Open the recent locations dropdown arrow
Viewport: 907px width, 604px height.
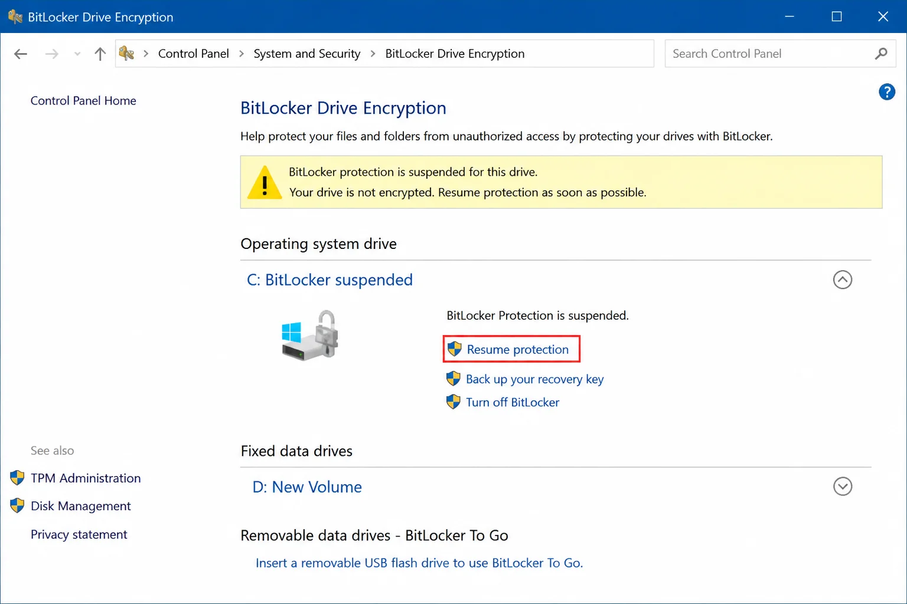tap(77, 54)
